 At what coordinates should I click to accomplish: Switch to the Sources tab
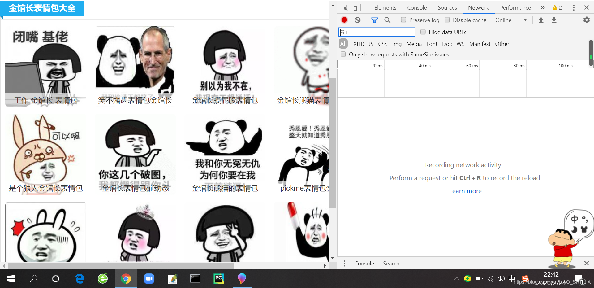point(447,7)
